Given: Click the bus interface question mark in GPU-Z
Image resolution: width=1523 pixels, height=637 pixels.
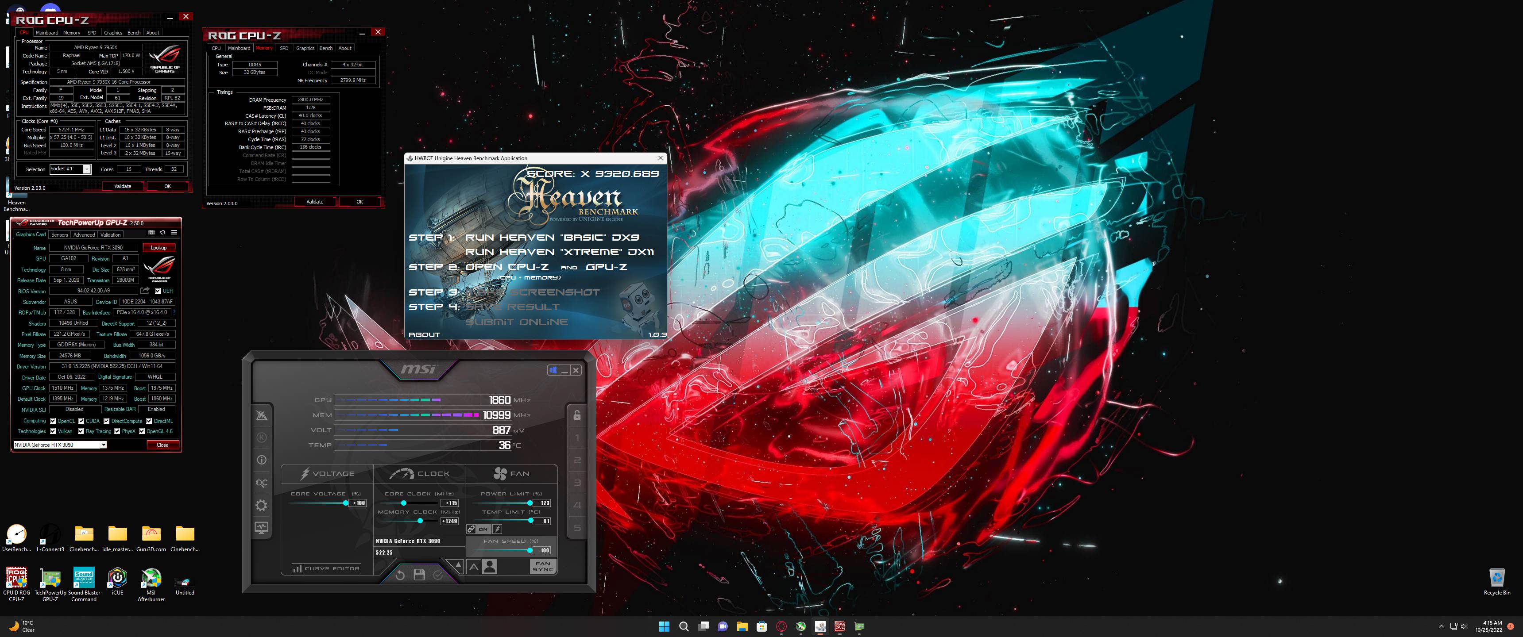Looking at the screenshot, I should tap(174, 312).
